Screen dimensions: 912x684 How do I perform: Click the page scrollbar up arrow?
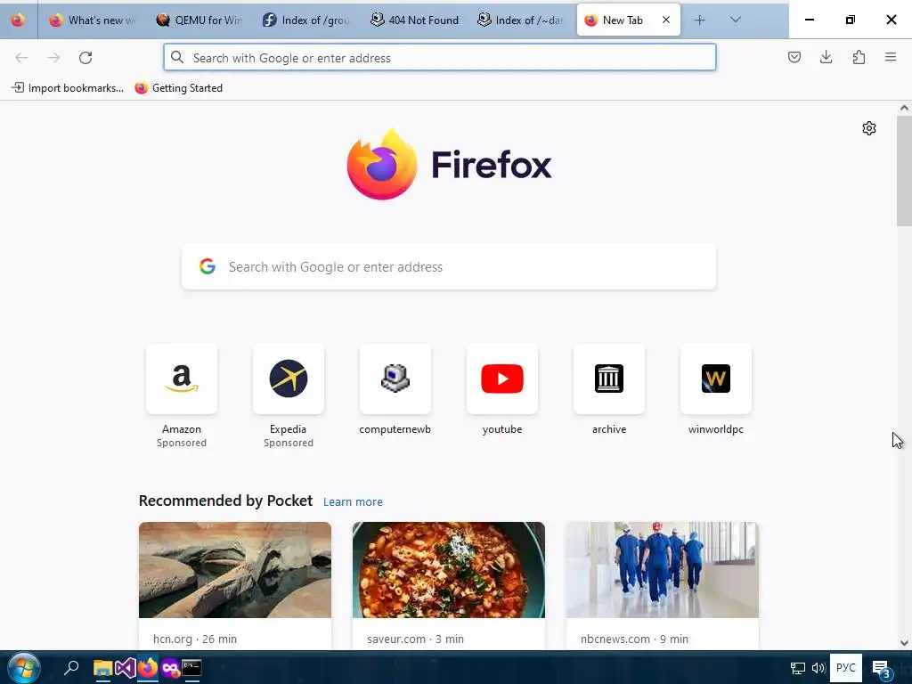904,108
